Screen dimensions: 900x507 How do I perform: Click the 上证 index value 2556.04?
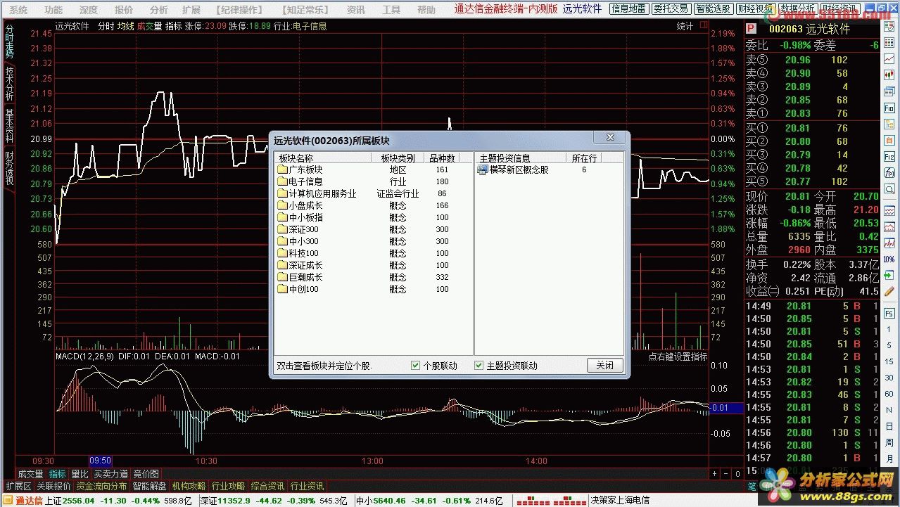80,501
